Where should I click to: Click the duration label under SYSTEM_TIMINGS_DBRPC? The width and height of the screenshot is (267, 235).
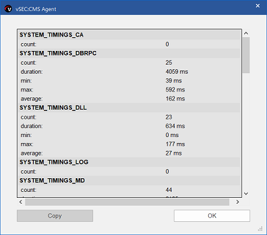[31, 72]
